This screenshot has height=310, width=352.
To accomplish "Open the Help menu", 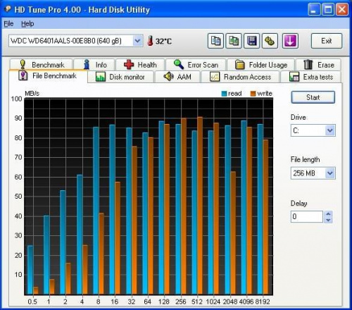I will (x=27, y=24).
